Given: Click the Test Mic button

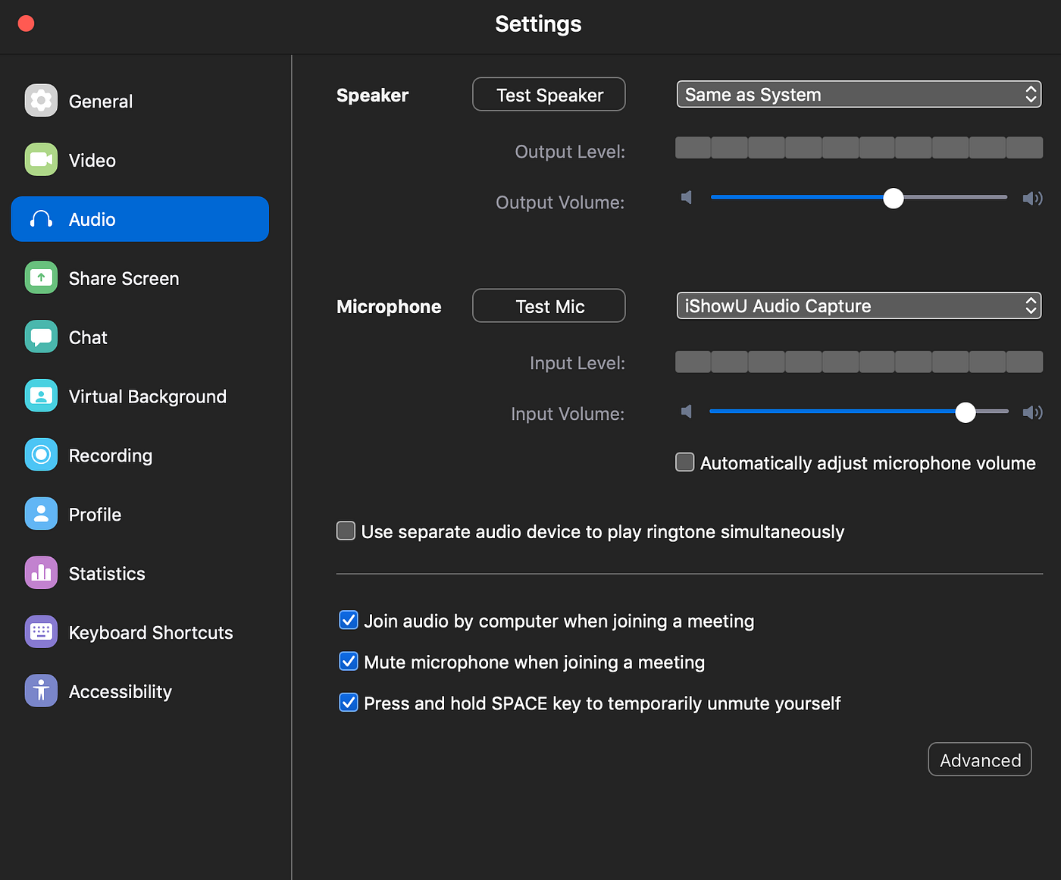Looking at the screenshot, I should click(549, 306).
